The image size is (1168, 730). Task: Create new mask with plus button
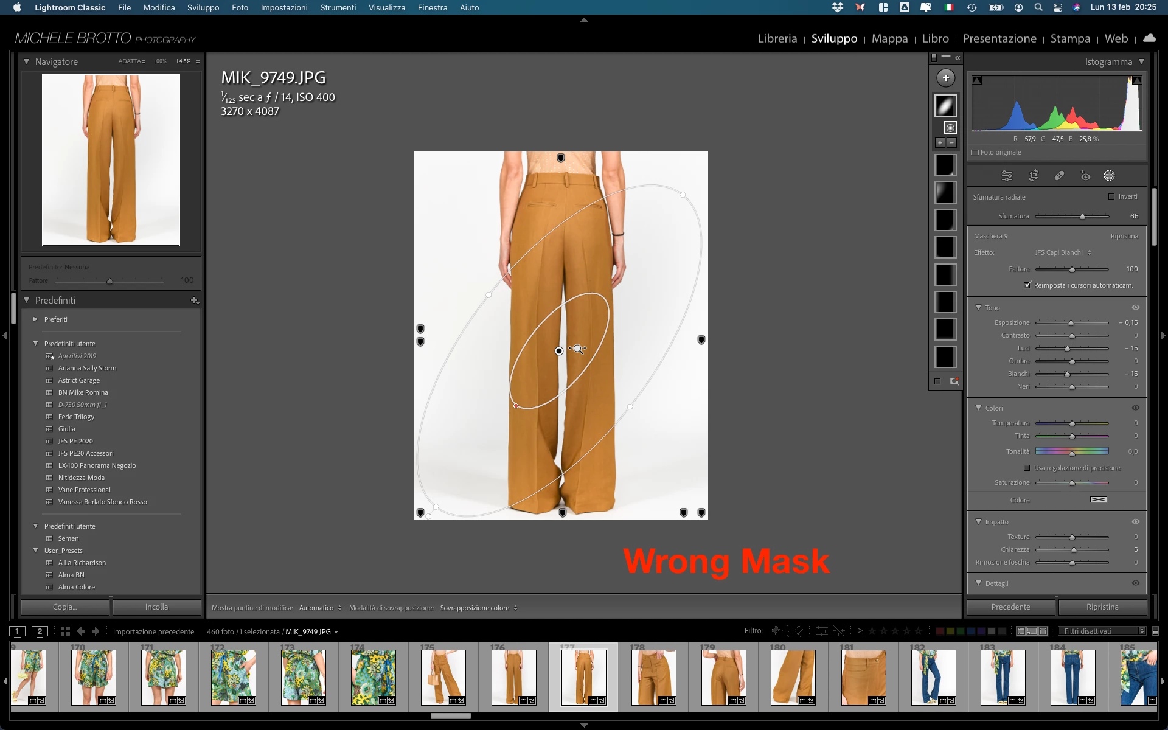coord(945,78)
